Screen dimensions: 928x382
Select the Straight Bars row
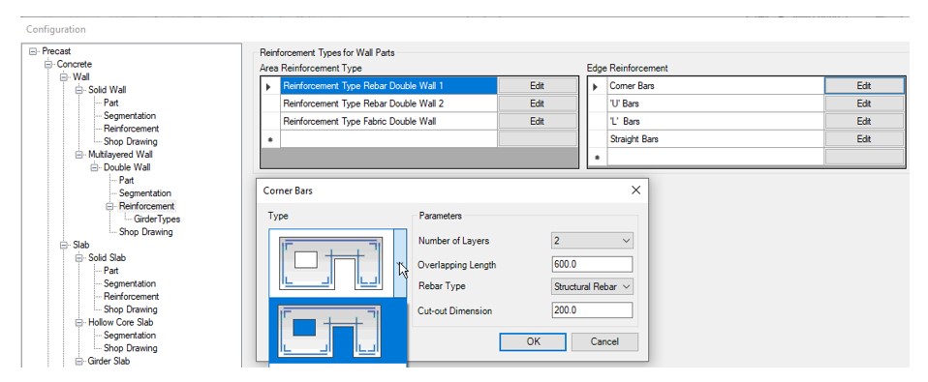tap(716, 139)
